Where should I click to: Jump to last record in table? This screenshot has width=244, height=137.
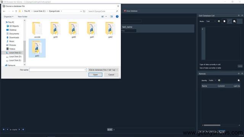coord(23,129)
